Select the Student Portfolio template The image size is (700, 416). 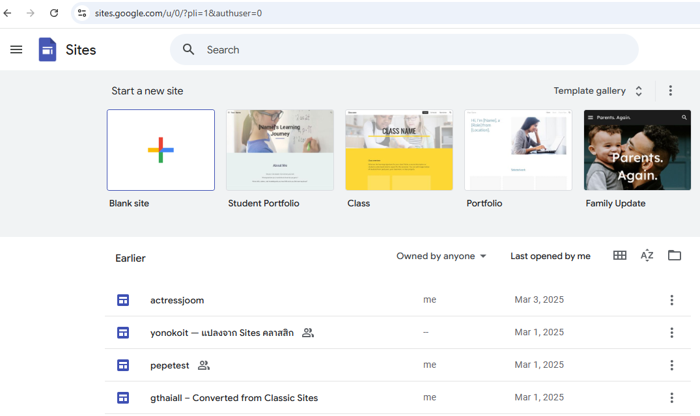(x=280, y=150)
